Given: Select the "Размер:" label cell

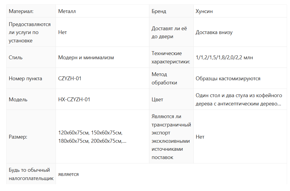Looking at the screenshot, I should click(x=18, y=137).
